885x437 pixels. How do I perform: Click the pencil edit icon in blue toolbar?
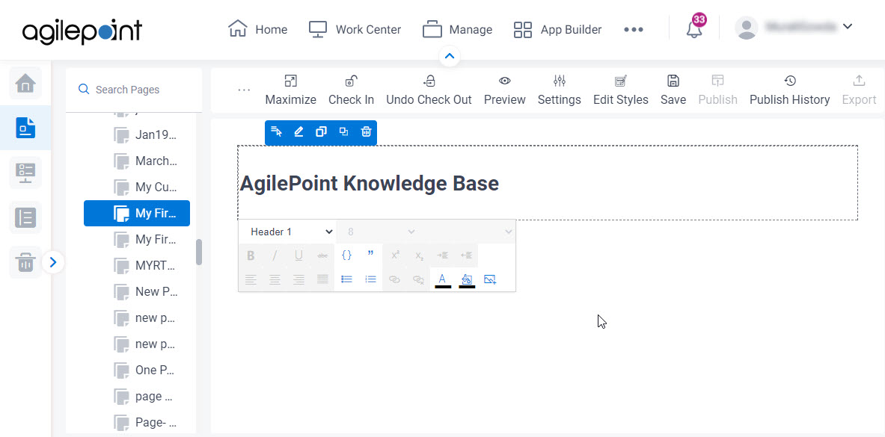[x=298, y=132]
